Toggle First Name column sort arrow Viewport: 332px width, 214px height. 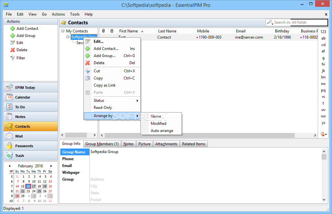click(x=142, y=31)
